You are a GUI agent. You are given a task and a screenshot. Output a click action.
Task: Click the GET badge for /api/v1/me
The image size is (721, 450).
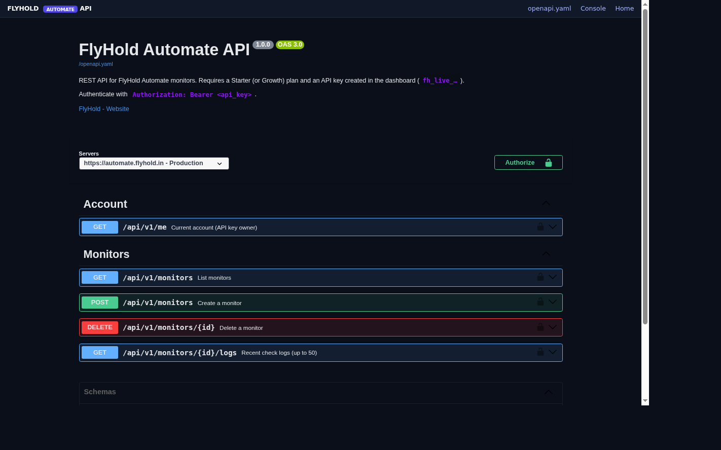pos(100,227)
